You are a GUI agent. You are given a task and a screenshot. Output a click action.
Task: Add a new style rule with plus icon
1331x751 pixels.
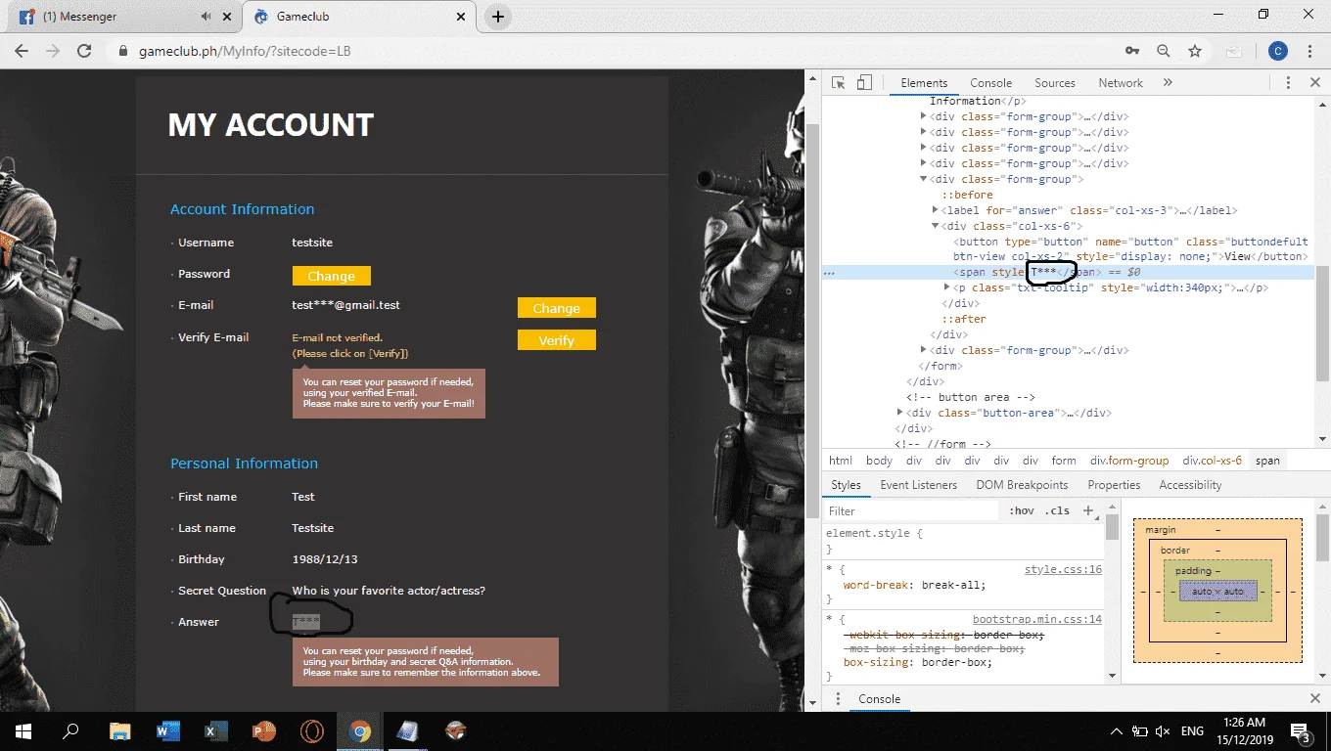coord(1087,510)
